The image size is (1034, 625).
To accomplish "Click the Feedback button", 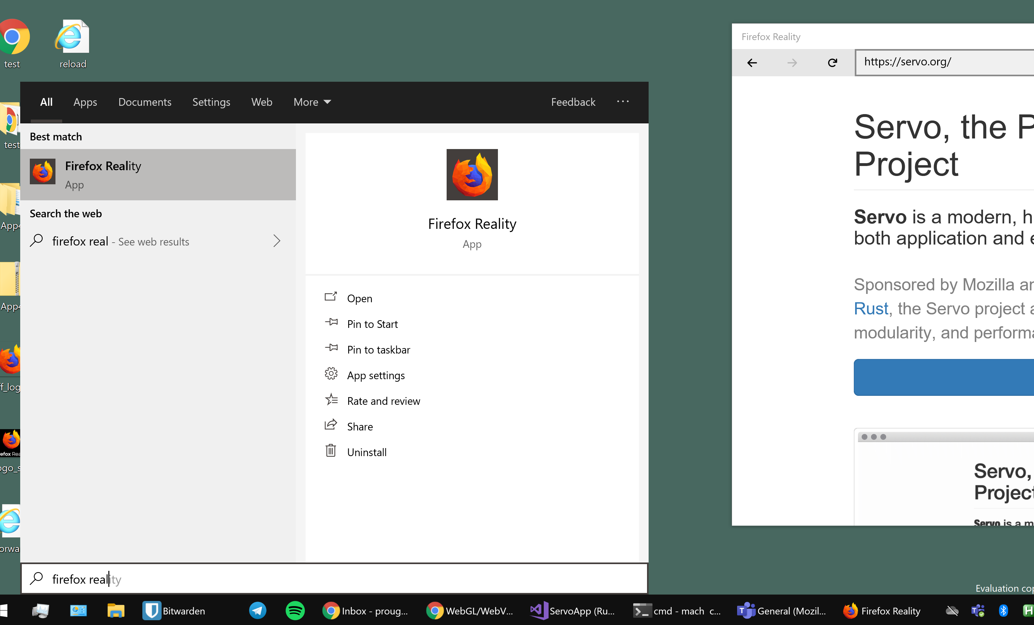I will pyautogui.click(x=573, y=102).
